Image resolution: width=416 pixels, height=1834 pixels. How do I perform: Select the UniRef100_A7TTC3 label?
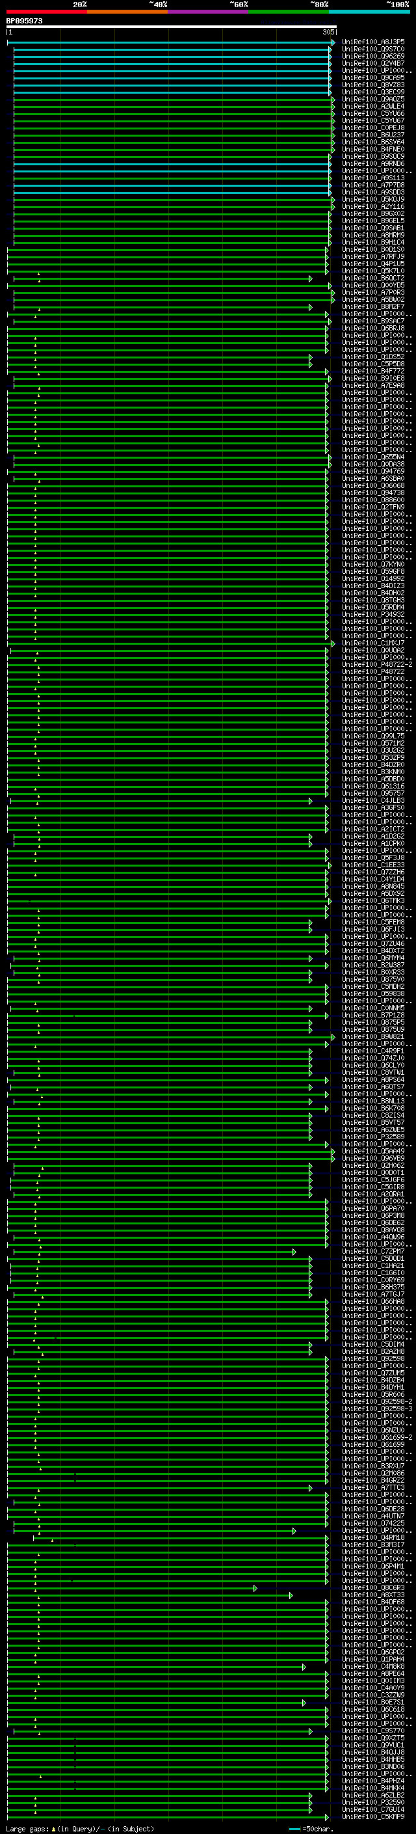click(x=373, y=1487)
